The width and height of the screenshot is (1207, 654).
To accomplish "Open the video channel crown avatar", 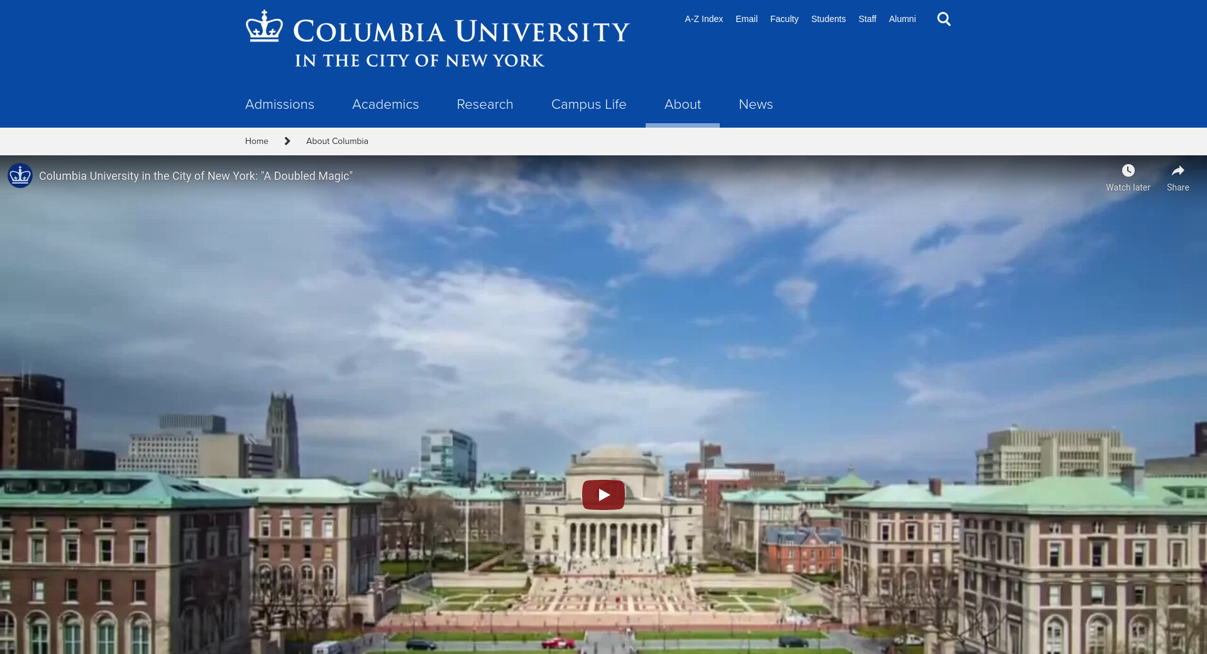I will tap(20, 175).
